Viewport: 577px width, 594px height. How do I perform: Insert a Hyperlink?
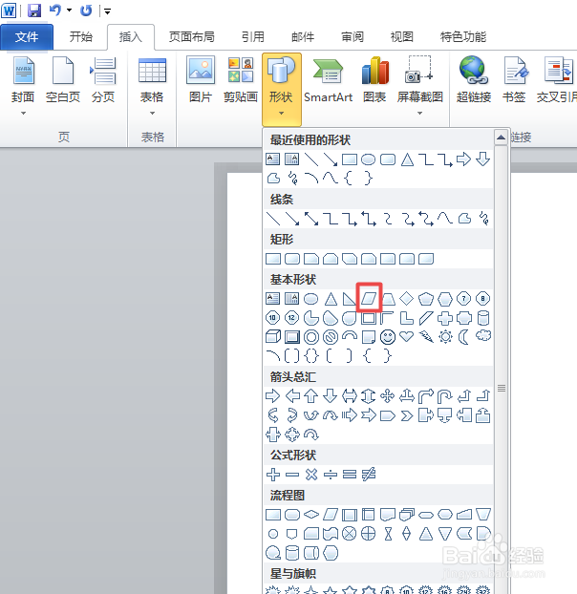(474, 80)
